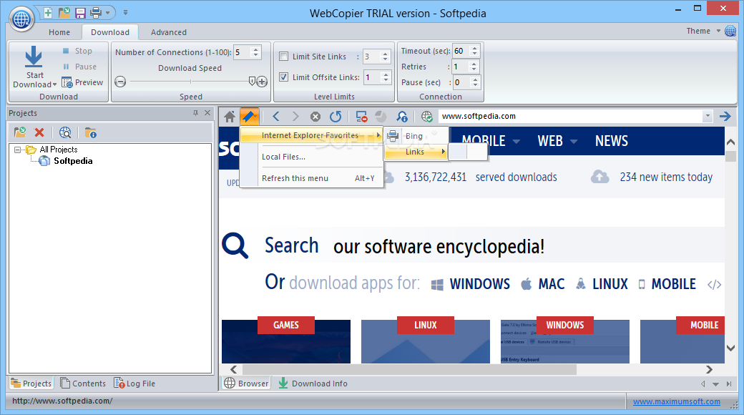Open the Advanced ribbon tab

[x=168, y=32]
